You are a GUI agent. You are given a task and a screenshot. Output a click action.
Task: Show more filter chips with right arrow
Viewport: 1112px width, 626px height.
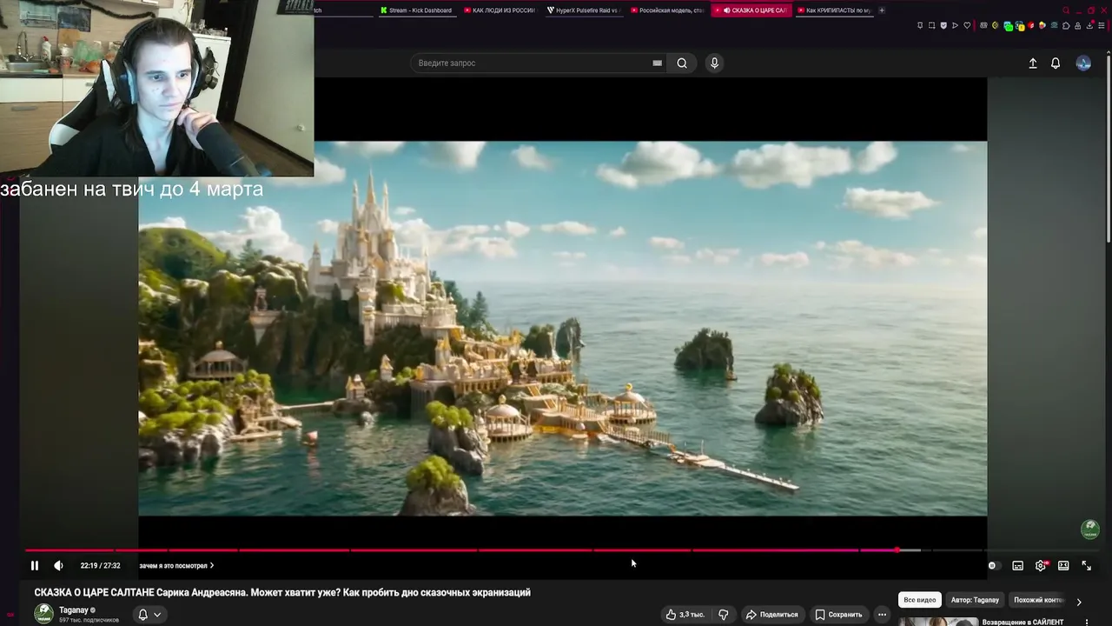point(1079,601)
